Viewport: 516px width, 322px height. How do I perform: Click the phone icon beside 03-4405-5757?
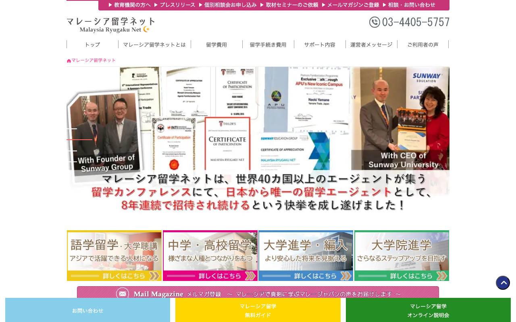tap(375, 22)
